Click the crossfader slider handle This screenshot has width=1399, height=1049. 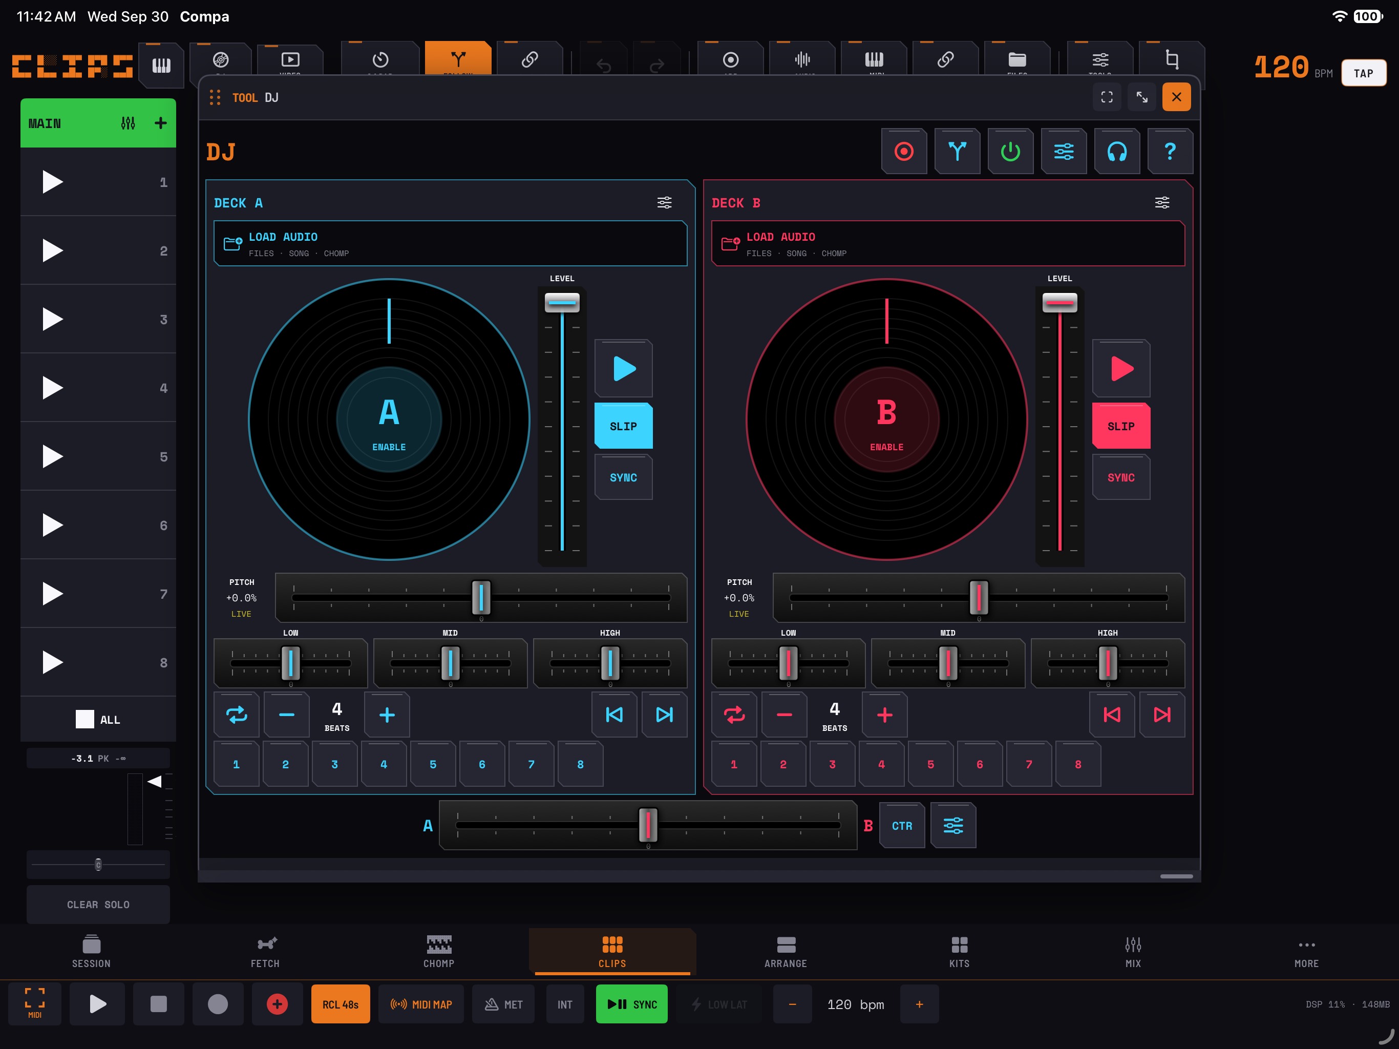pos(648,825)
